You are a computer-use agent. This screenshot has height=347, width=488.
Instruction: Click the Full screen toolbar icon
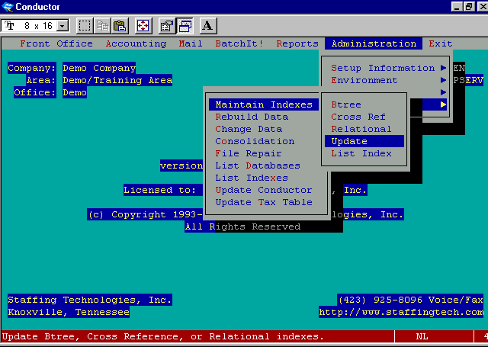[143, 26]
